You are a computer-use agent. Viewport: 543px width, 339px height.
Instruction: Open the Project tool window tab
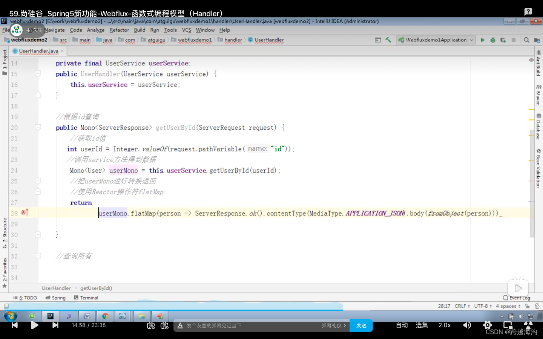(x=5, y=62)
